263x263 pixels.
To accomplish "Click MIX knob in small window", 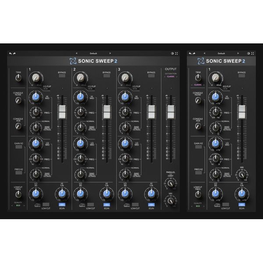I will [242, 175].
